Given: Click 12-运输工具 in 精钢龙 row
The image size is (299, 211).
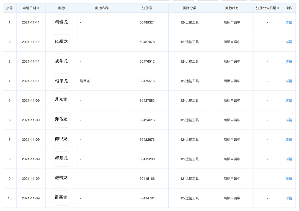Looking at the screenshot, I should pos(190,22).
